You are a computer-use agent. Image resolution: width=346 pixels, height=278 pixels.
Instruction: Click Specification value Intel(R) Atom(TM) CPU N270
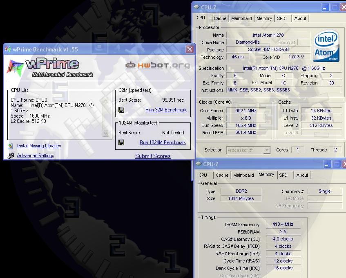pyautogui.click(x=284, y=68)
